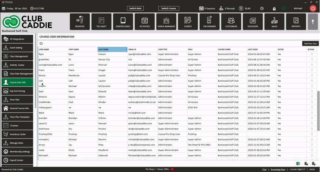The height and width of the screenshot is (172, 320).
Task: Select Manage Roles in the sidebar
Action: [18, 143]
